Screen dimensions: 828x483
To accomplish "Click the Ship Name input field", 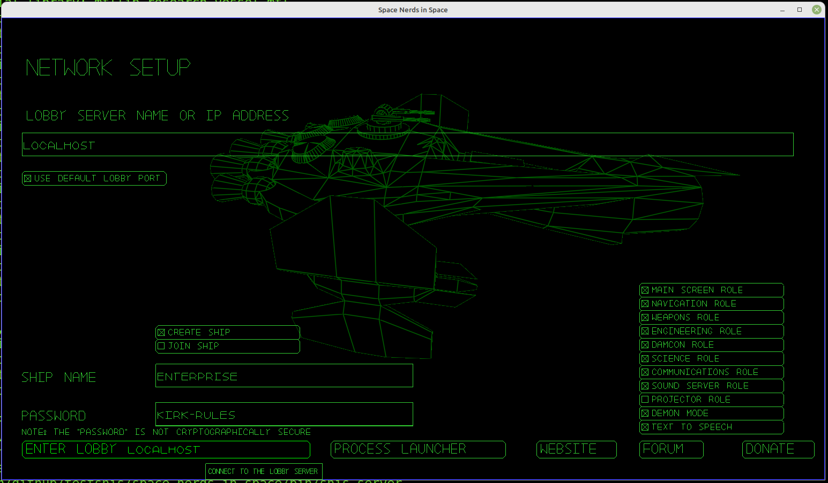I will [284, 375].
